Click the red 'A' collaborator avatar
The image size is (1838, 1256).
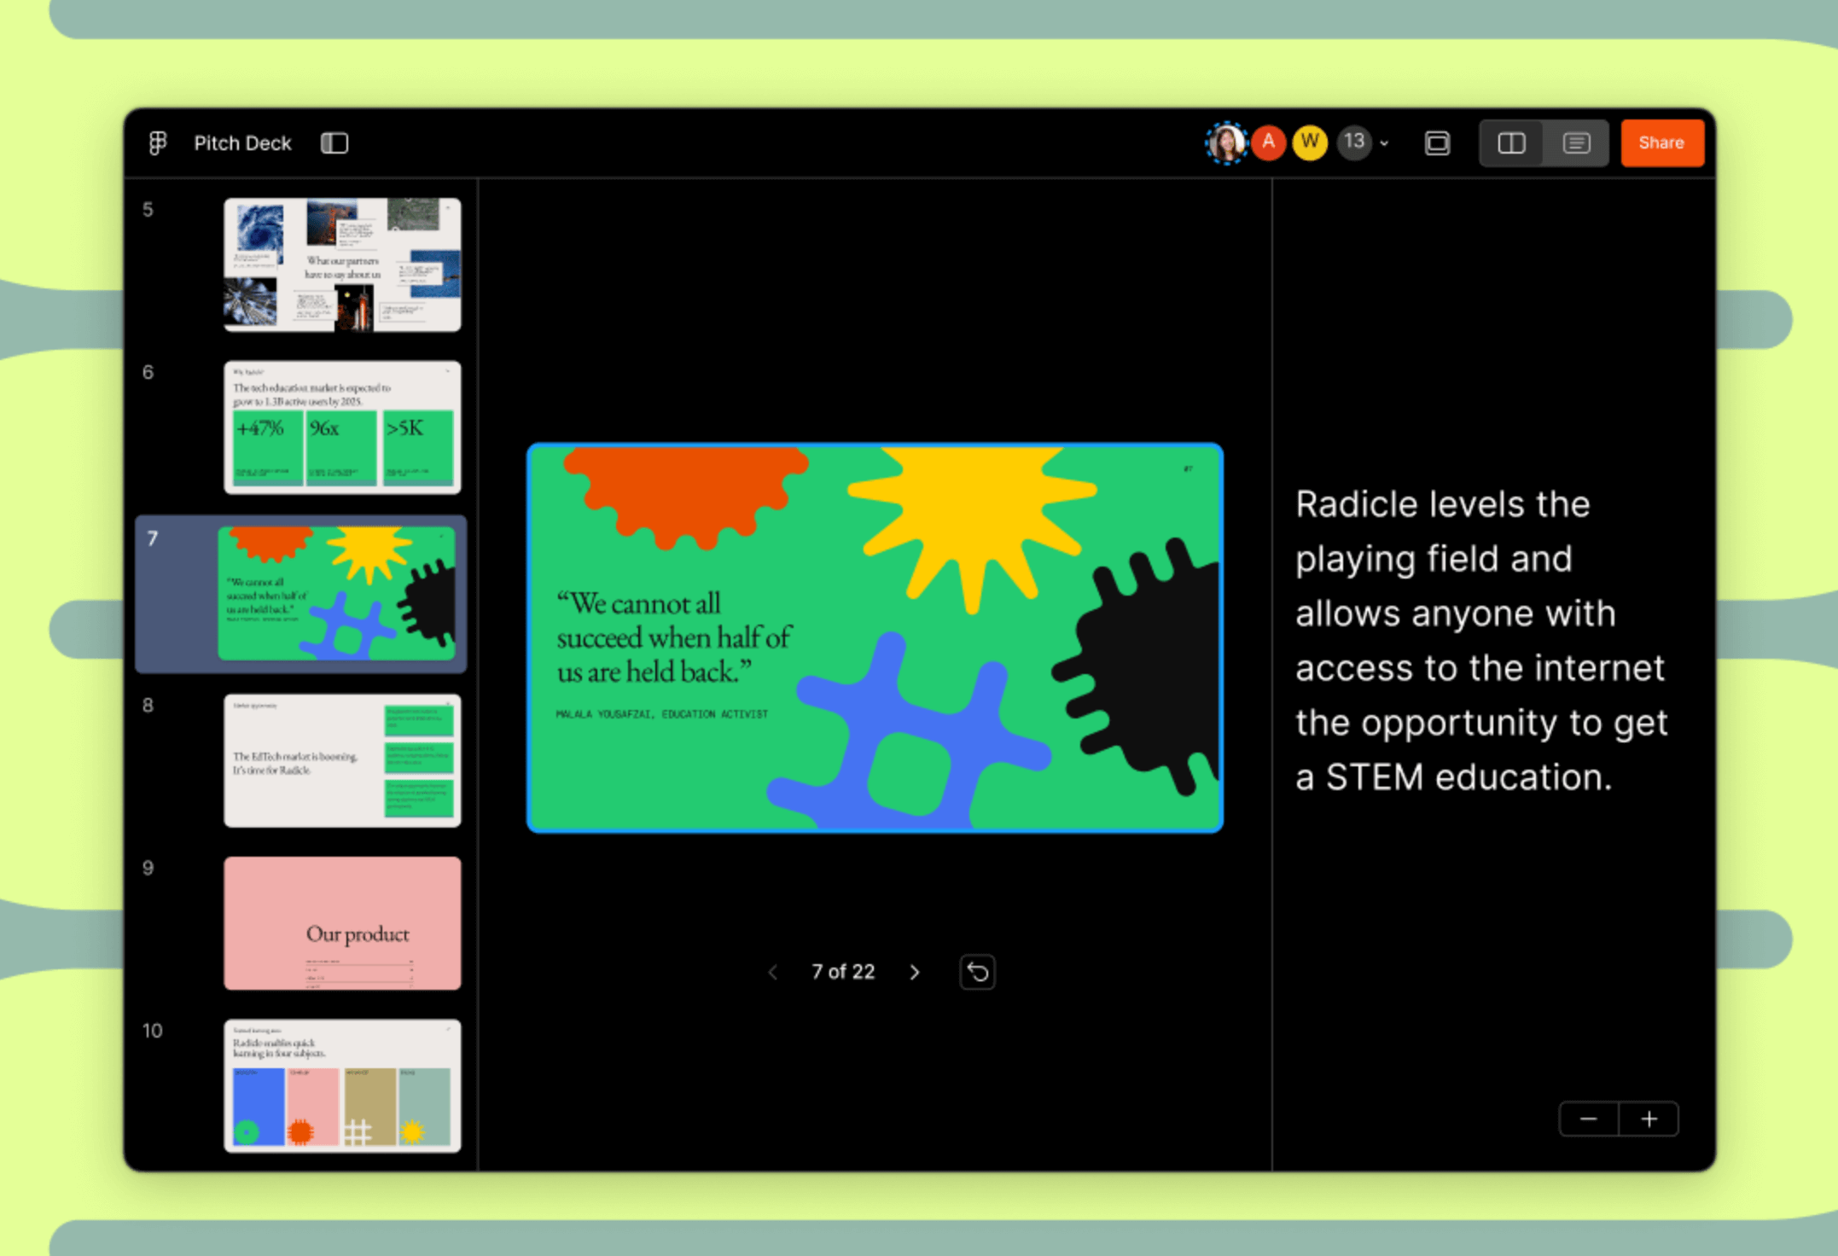tap(1269, 142)
